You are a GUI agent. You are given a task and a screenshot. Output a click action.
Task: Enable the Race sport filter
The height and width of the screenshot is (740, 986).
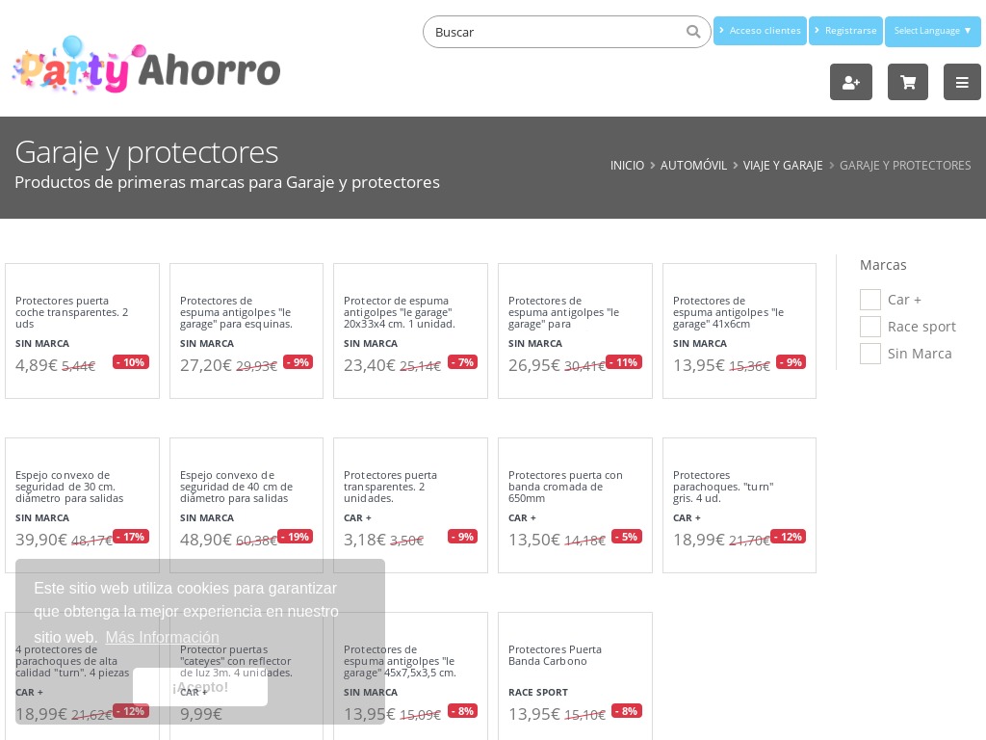click(x=870, y=327)
